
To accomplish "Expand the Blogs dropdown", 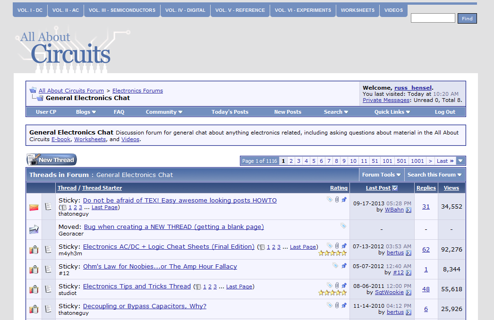I will coord(85,112).
